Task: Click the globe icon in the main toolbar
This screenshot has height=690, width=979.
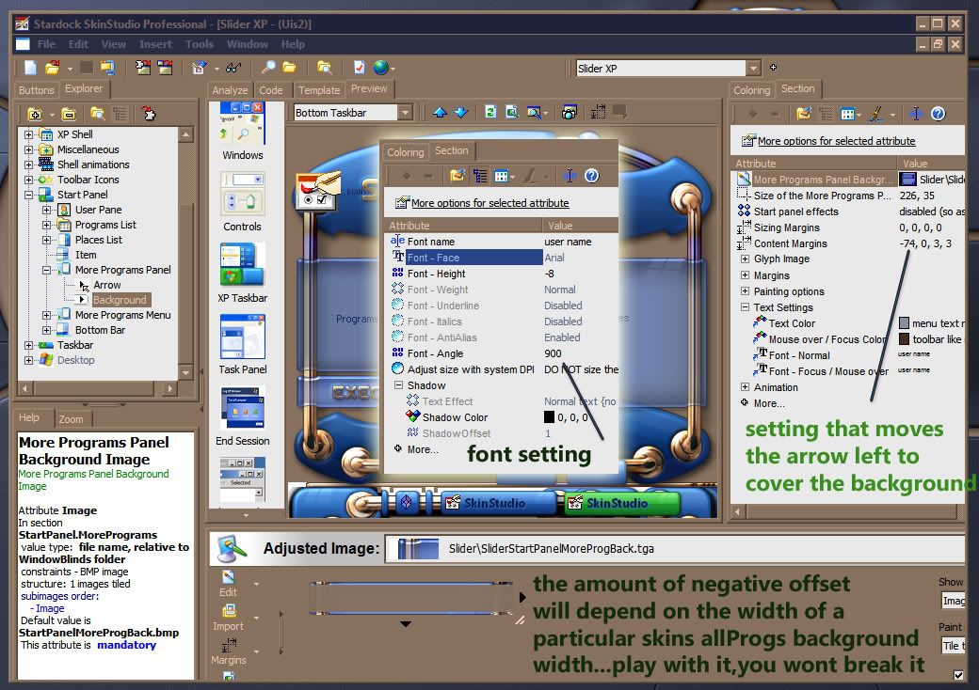Action: click(380, 68)
